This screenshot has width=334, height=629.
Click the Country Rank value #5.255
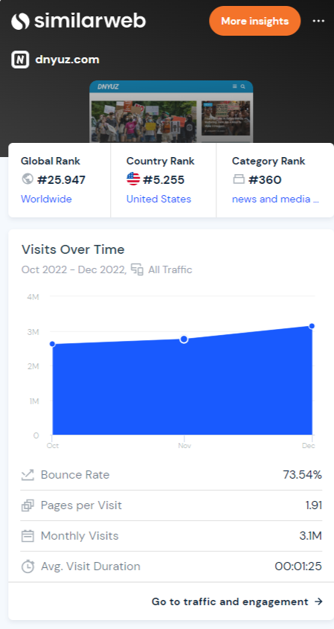(164, 179)
